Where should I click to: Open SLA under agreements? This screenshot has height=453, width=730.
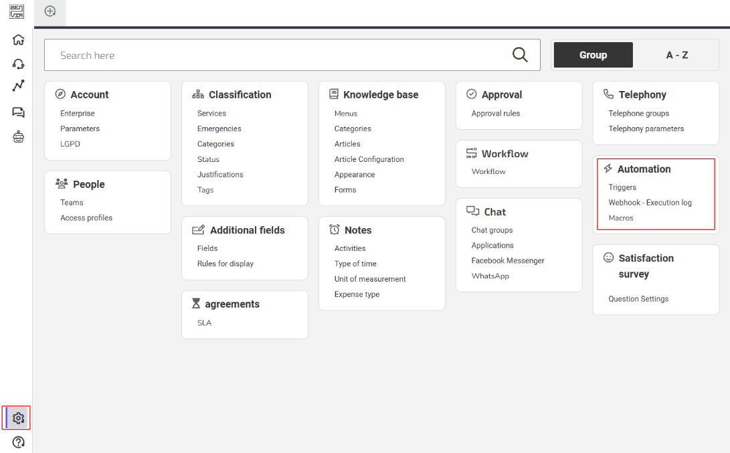click(x=204, y=323)
